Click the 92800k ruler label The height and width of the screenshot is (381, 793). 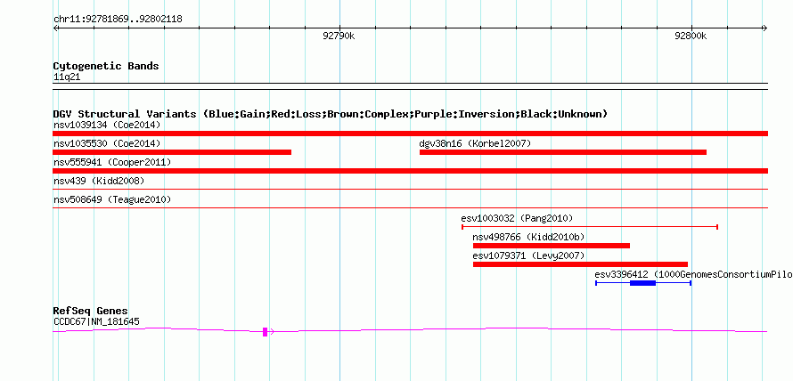click(x=691, y=36)
